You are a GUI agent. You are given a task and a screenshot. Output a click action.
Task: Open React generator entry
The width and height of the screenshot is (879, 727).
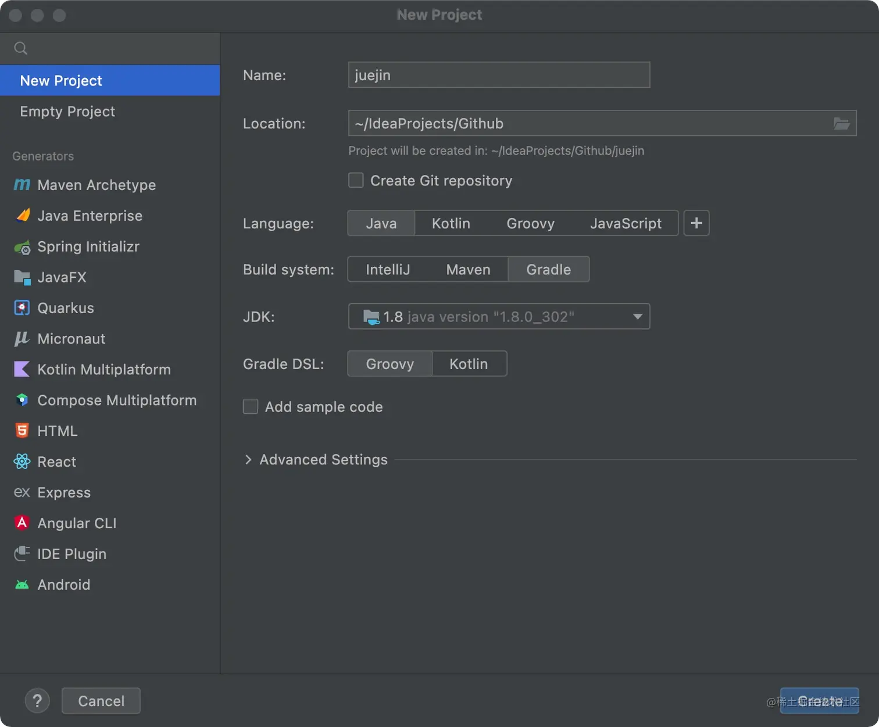click(110, 461)
